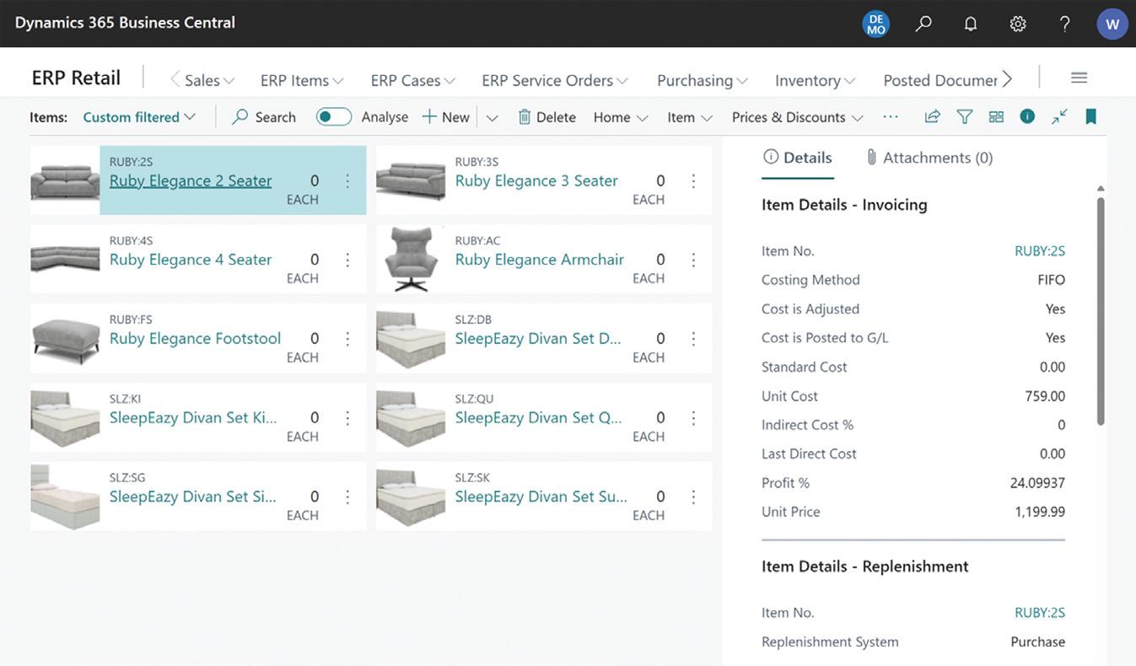This screenshot has width=1136, height=666.
Task: Open the filter pane funnel icon
Action: 965,116
